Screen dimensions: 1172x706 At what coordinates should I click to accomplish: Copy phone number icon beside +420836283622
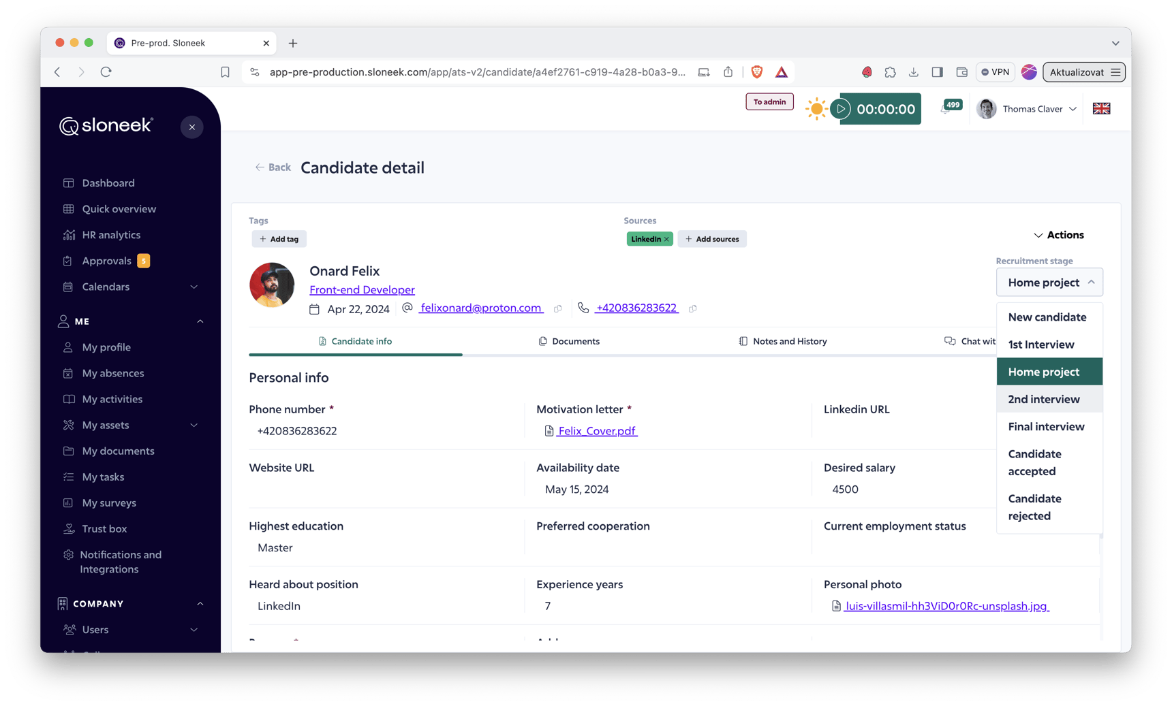[693, 308]
